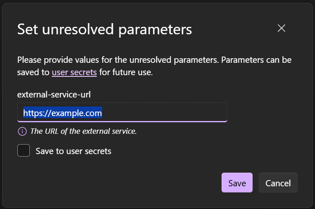
Task: Dismiss dialog using the top-right X icon
Action: point(282,28)
